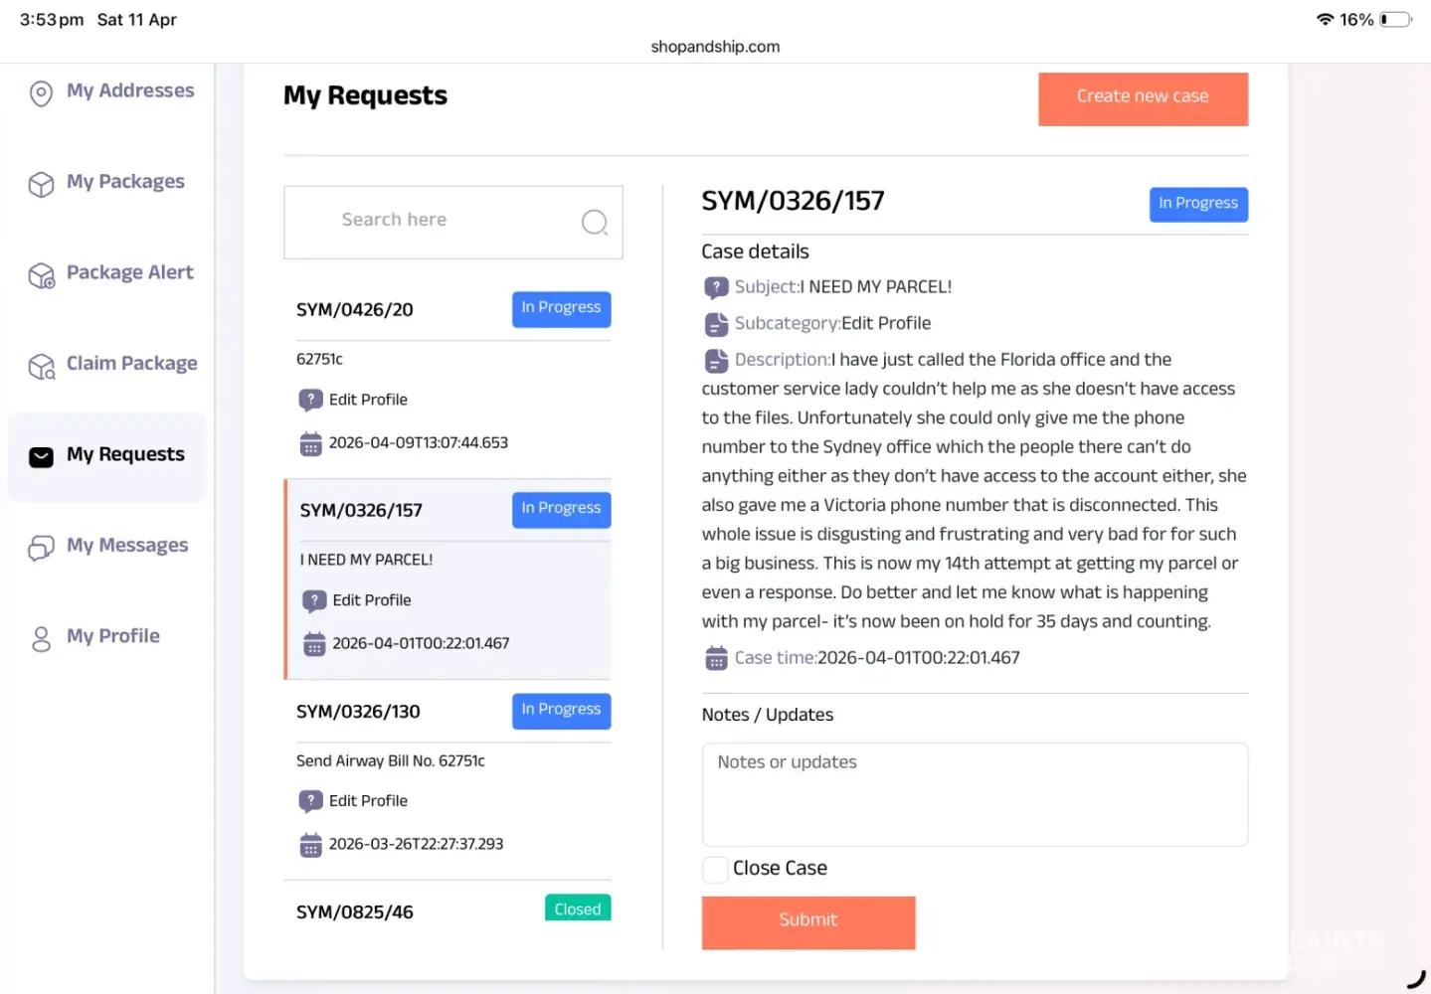Select request SYM/0326/130 in the list
Image resolution: width=1431 pixels, height=994 pixels.
click(x=358, y=712)
